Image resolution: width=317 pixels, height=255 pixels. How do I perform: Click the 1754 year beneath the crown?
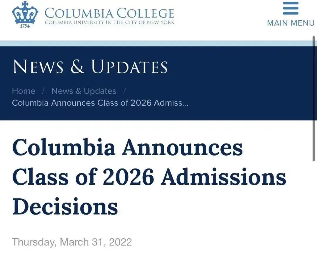tap(25, 26)
